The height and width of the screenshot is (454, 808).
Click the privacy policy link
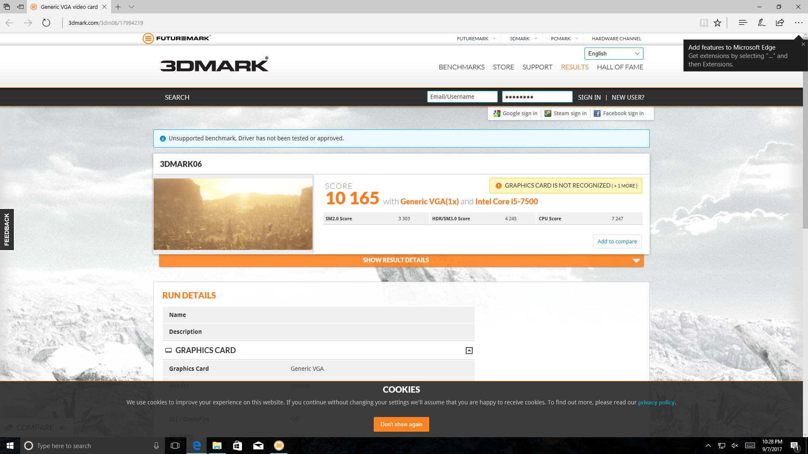click(x=656, y=402)
